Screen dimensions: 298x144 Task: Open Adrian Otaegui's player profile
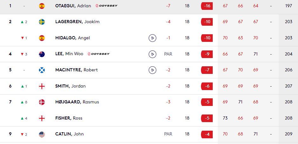73,6
